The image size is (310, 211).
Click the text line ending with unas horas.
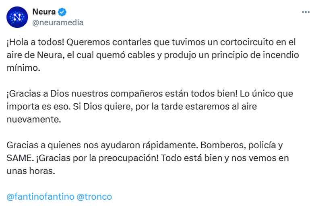click(x=31, y=171)
